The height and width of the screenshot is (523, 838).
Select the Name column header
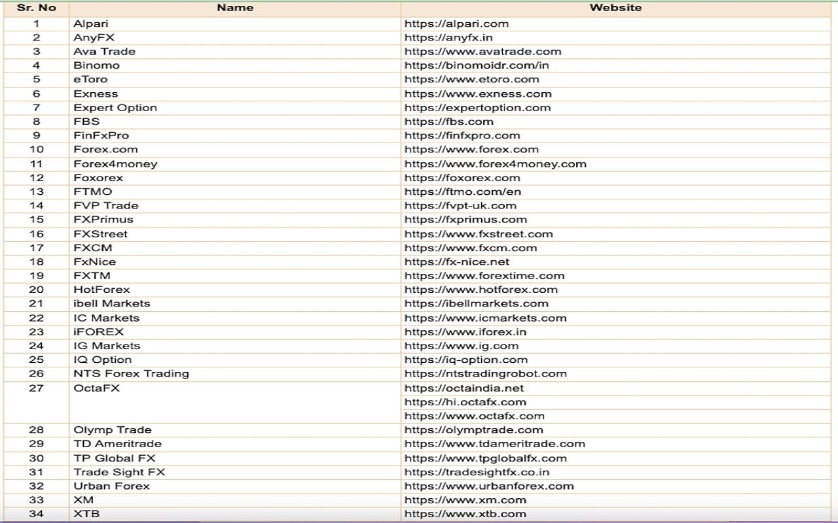coord(235,8)
